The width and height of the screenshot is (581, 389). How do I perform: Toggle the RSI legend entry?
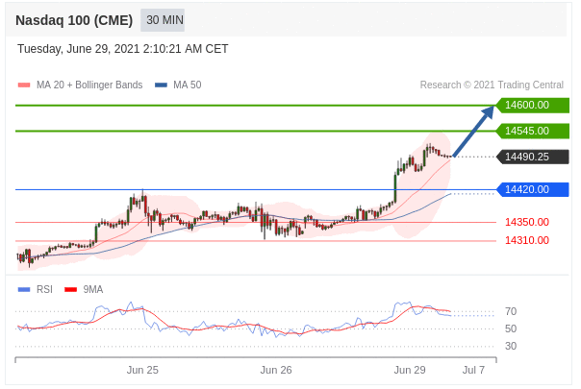pyautogui.click(x=37, y=289)
